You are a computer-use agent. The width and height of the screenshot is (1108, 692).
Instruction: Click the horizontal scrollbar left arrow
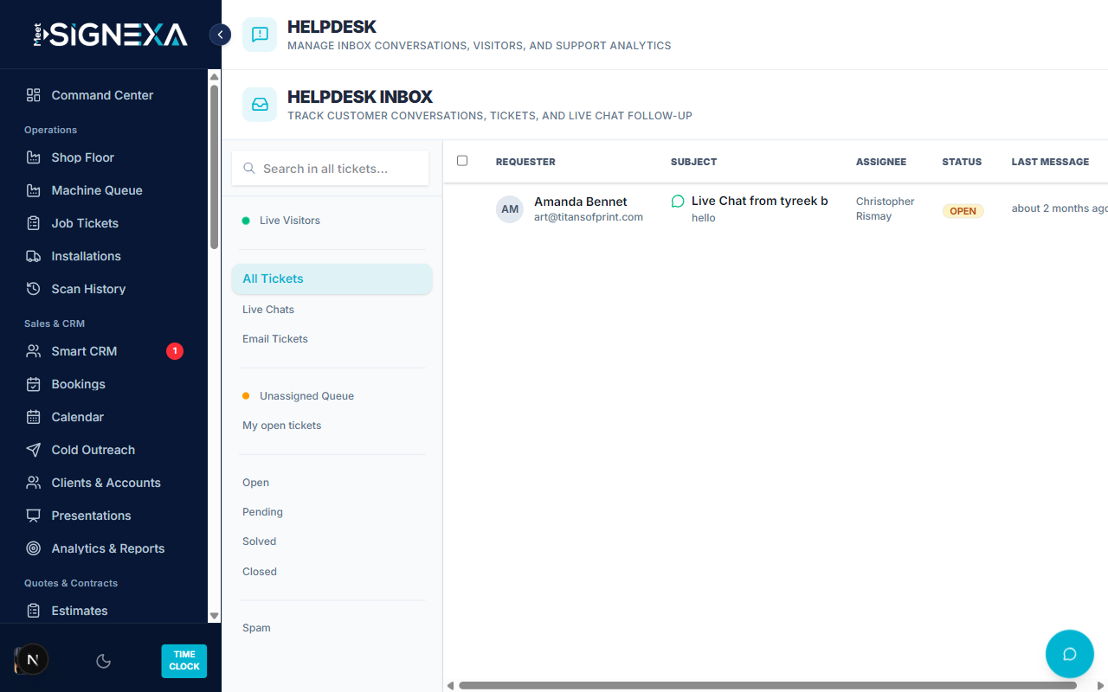tap(450, 685)
